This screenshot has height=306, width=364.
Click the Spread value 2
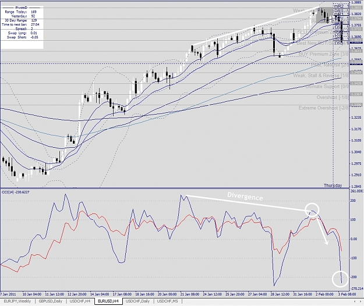point(32,29)
